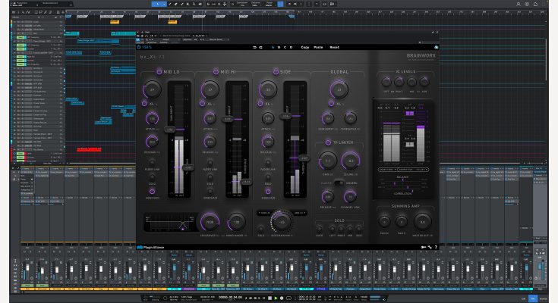Click the plugin power bypass icon
Viewport: 558px width, 303px height.
coord(140,47)
